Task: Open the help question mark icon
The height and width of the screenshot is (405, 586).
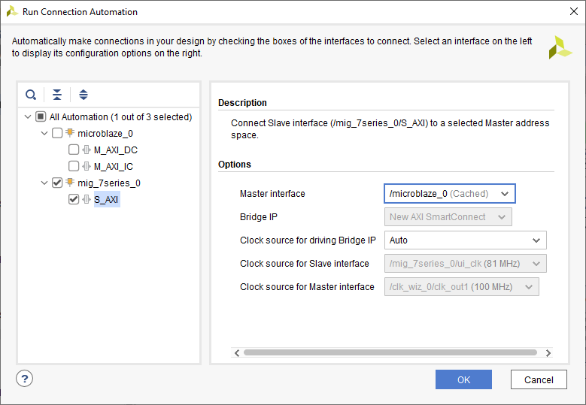Action: [x=24, y=379]
